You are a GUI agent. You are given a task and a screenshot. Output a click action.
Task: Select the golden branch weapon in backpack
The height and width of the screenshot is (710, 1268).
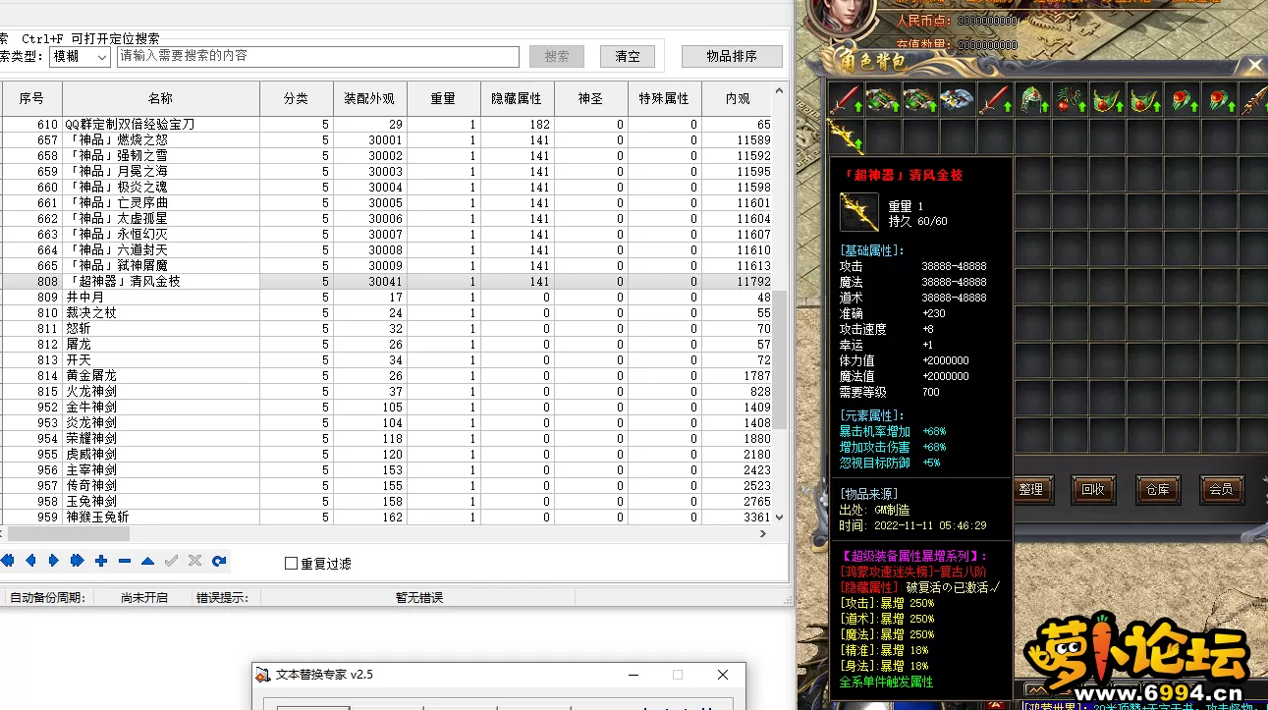click(x=846, y=137)
